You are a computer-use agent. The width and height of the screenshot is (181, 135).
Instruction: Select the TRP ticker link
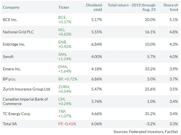click(x=62, y=112)
